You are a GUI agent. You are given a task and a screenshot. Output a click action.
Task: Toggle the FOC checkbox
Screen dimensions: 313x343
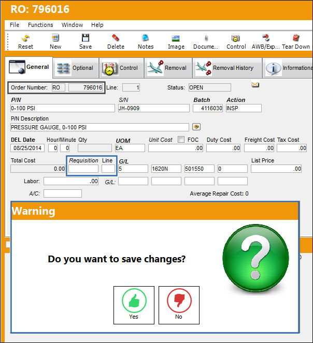(x=181, y=139)
